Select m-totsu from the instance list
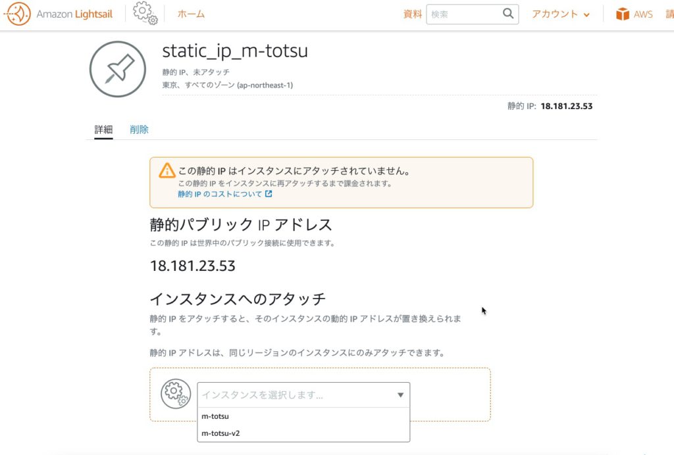Viewport: 674px width, 455px height. pos(215,416)
